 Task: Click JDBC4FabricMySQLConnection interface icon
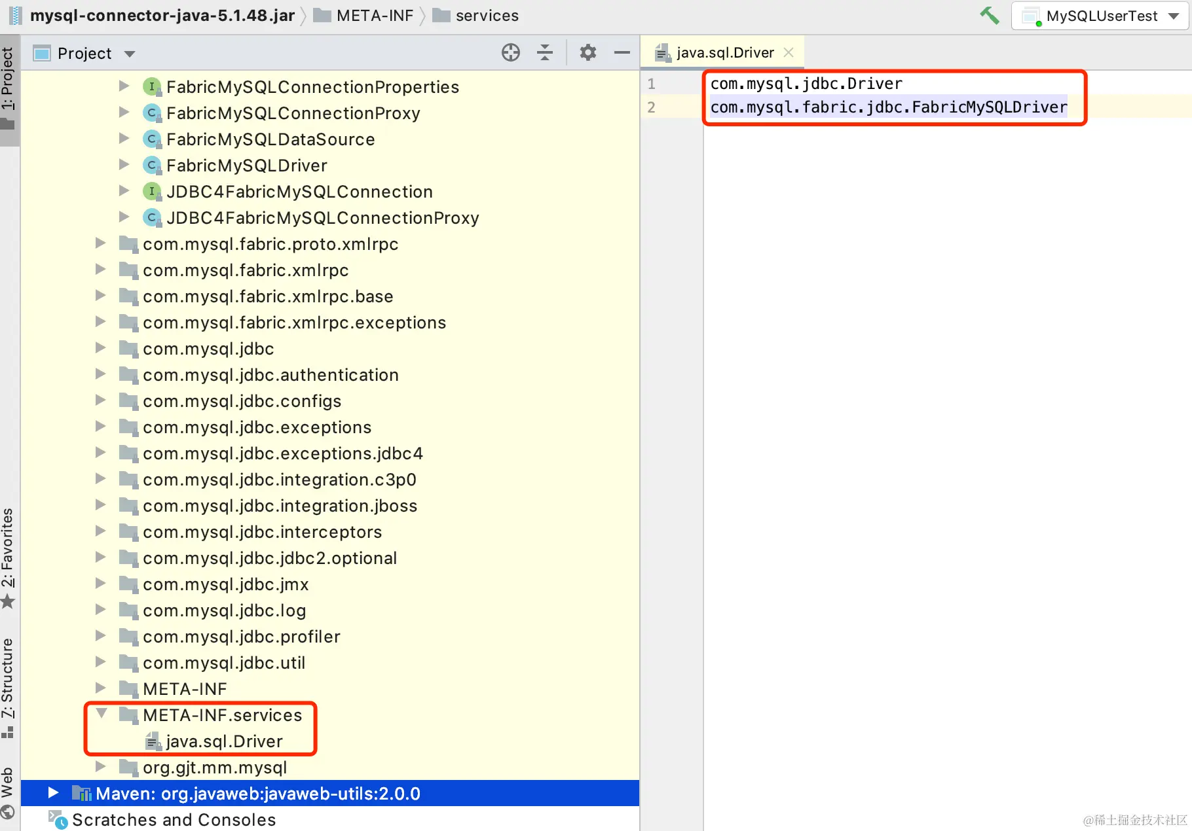point(152,192)
